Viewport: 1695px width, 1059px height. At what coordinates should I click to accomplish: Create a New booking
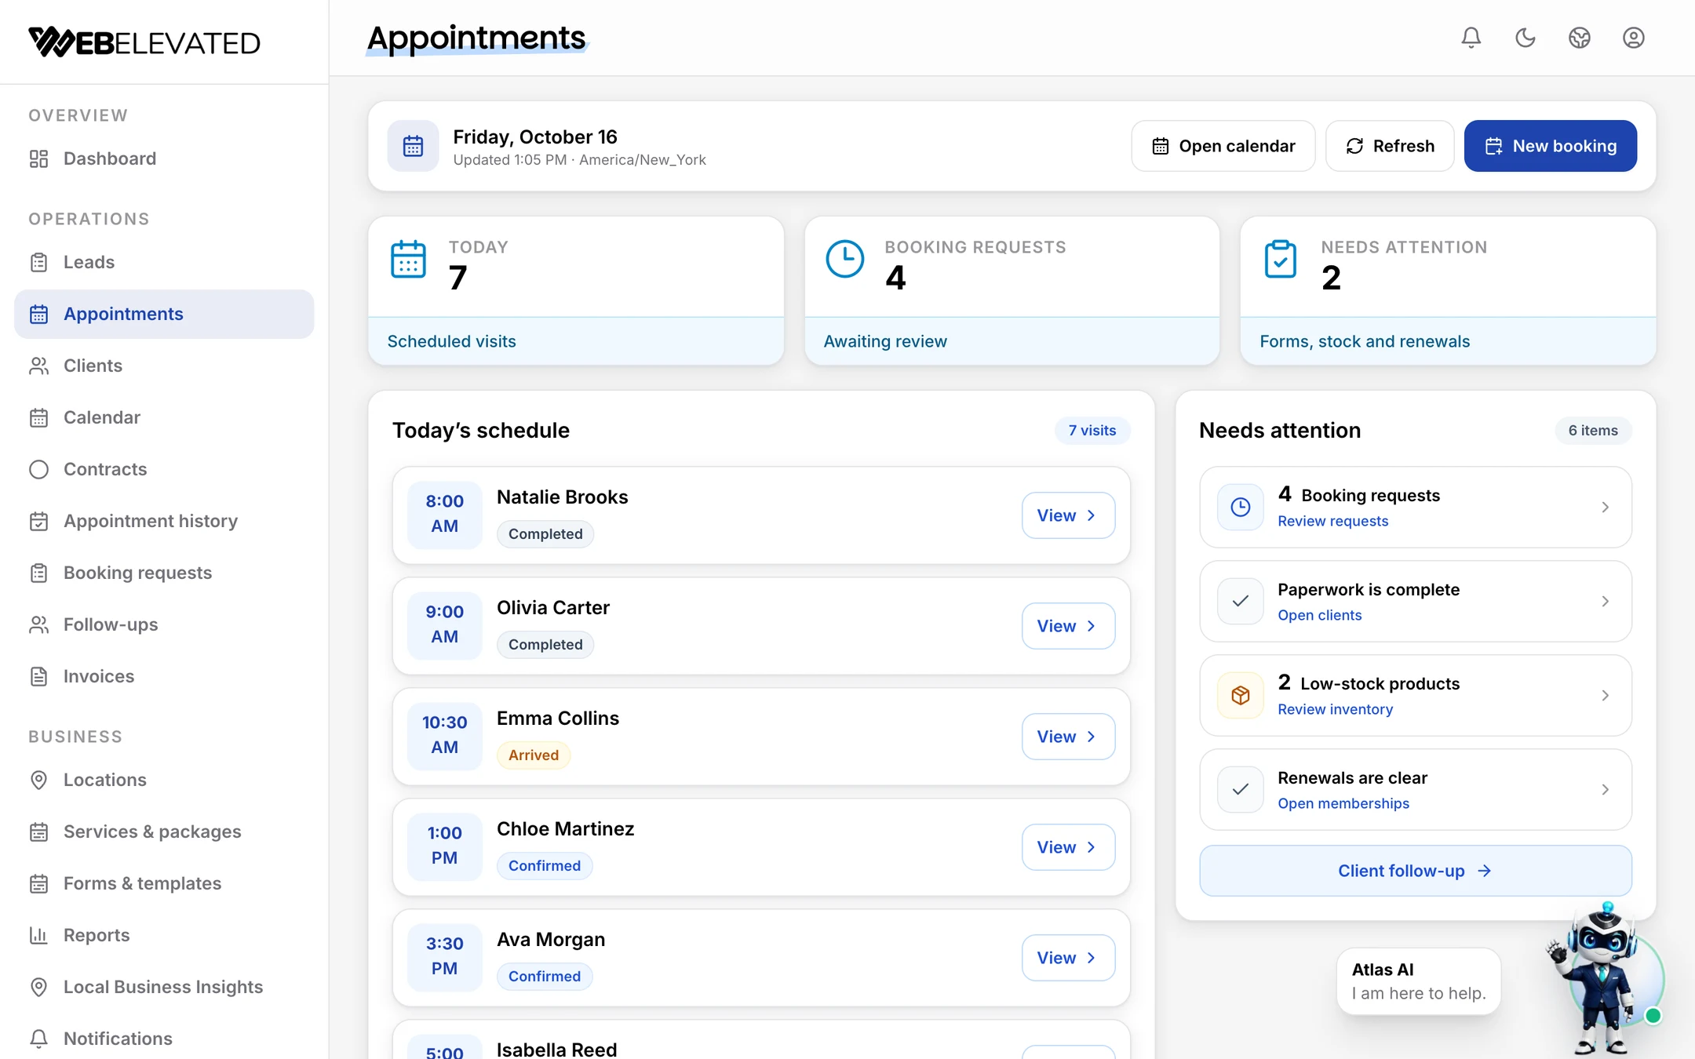1550,146
